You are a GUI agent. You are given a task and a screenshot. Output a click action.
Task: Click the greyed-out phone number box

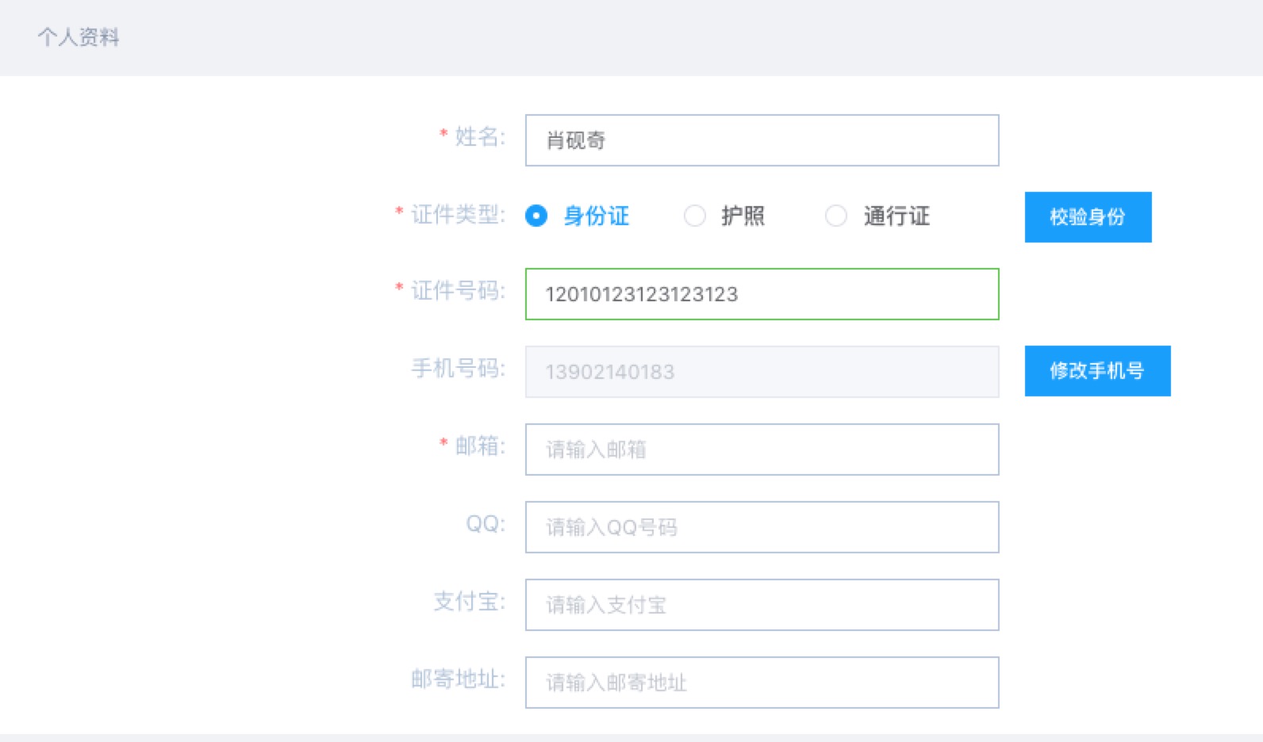(762, 372)
